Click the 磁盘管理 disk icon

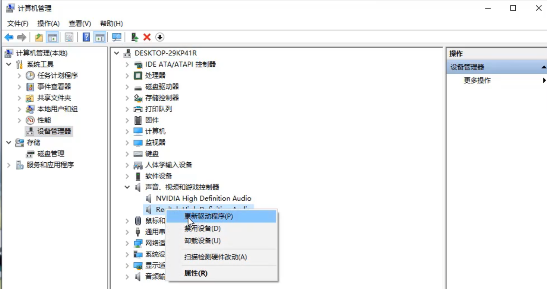[x=30, y=154]
